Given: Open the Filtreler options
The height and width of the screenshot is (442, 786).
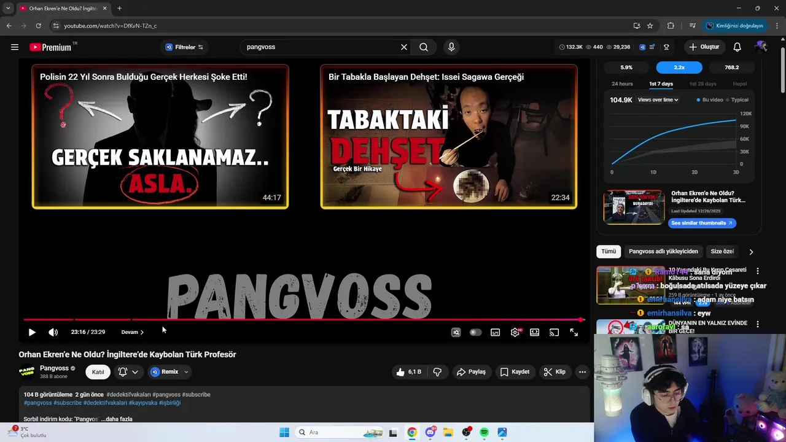Looking at the screenshot, I should [184, 47].
